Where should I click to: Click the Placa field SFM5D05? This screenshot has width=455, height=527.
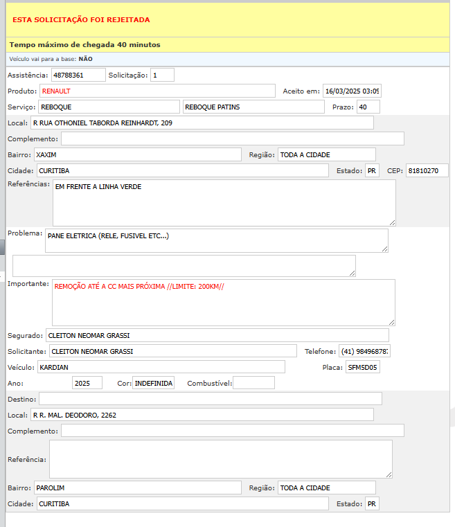pos(363,367)
